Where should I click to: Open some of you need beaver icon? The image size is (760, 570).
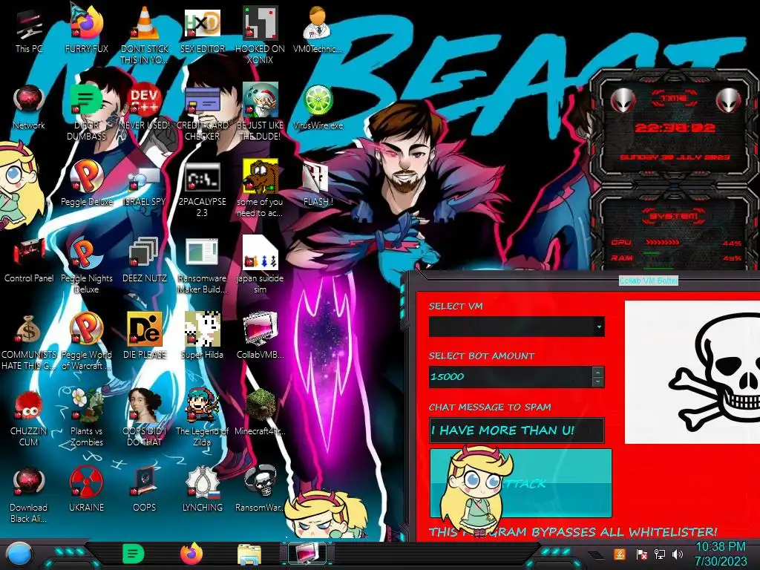[260, 189]
